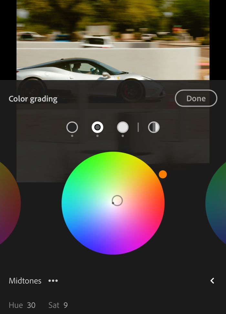Open the Midtones three-dot options

pyautogui.click(x=53, y=281)
